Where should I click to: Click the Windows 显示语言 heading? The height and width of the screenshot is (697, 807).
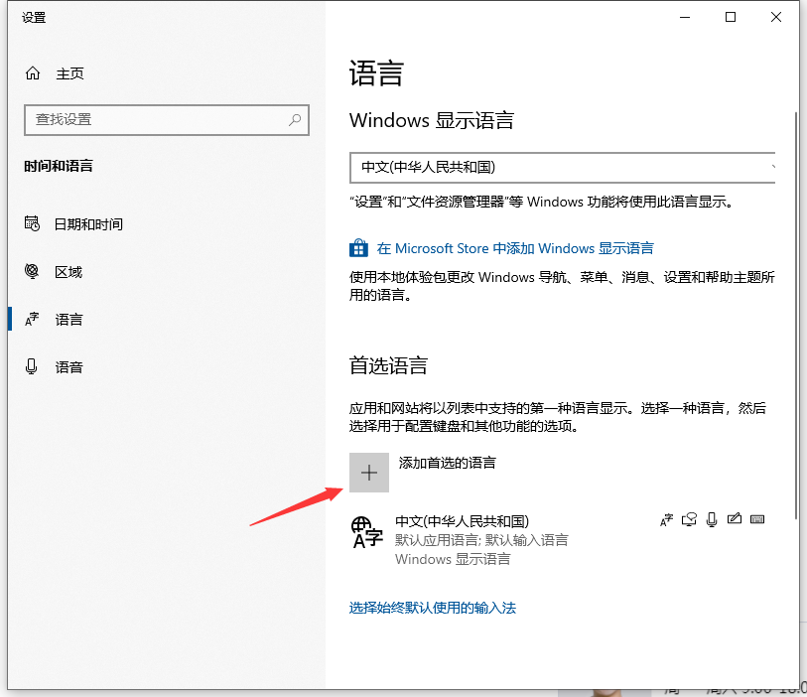[x=431, y=120]
